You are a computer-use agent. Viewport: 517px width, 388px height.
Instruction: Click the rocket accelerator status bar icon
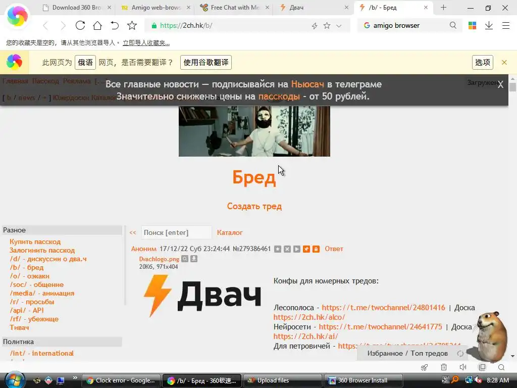tap(424, 367)
